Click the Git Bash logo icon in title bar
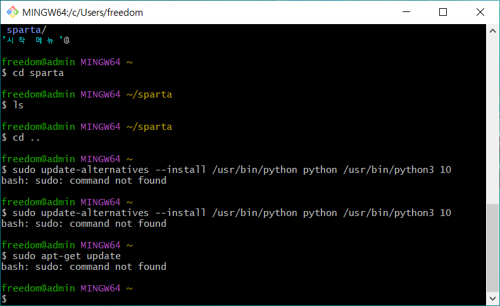 pyautogui.click(x=13, y=12)
